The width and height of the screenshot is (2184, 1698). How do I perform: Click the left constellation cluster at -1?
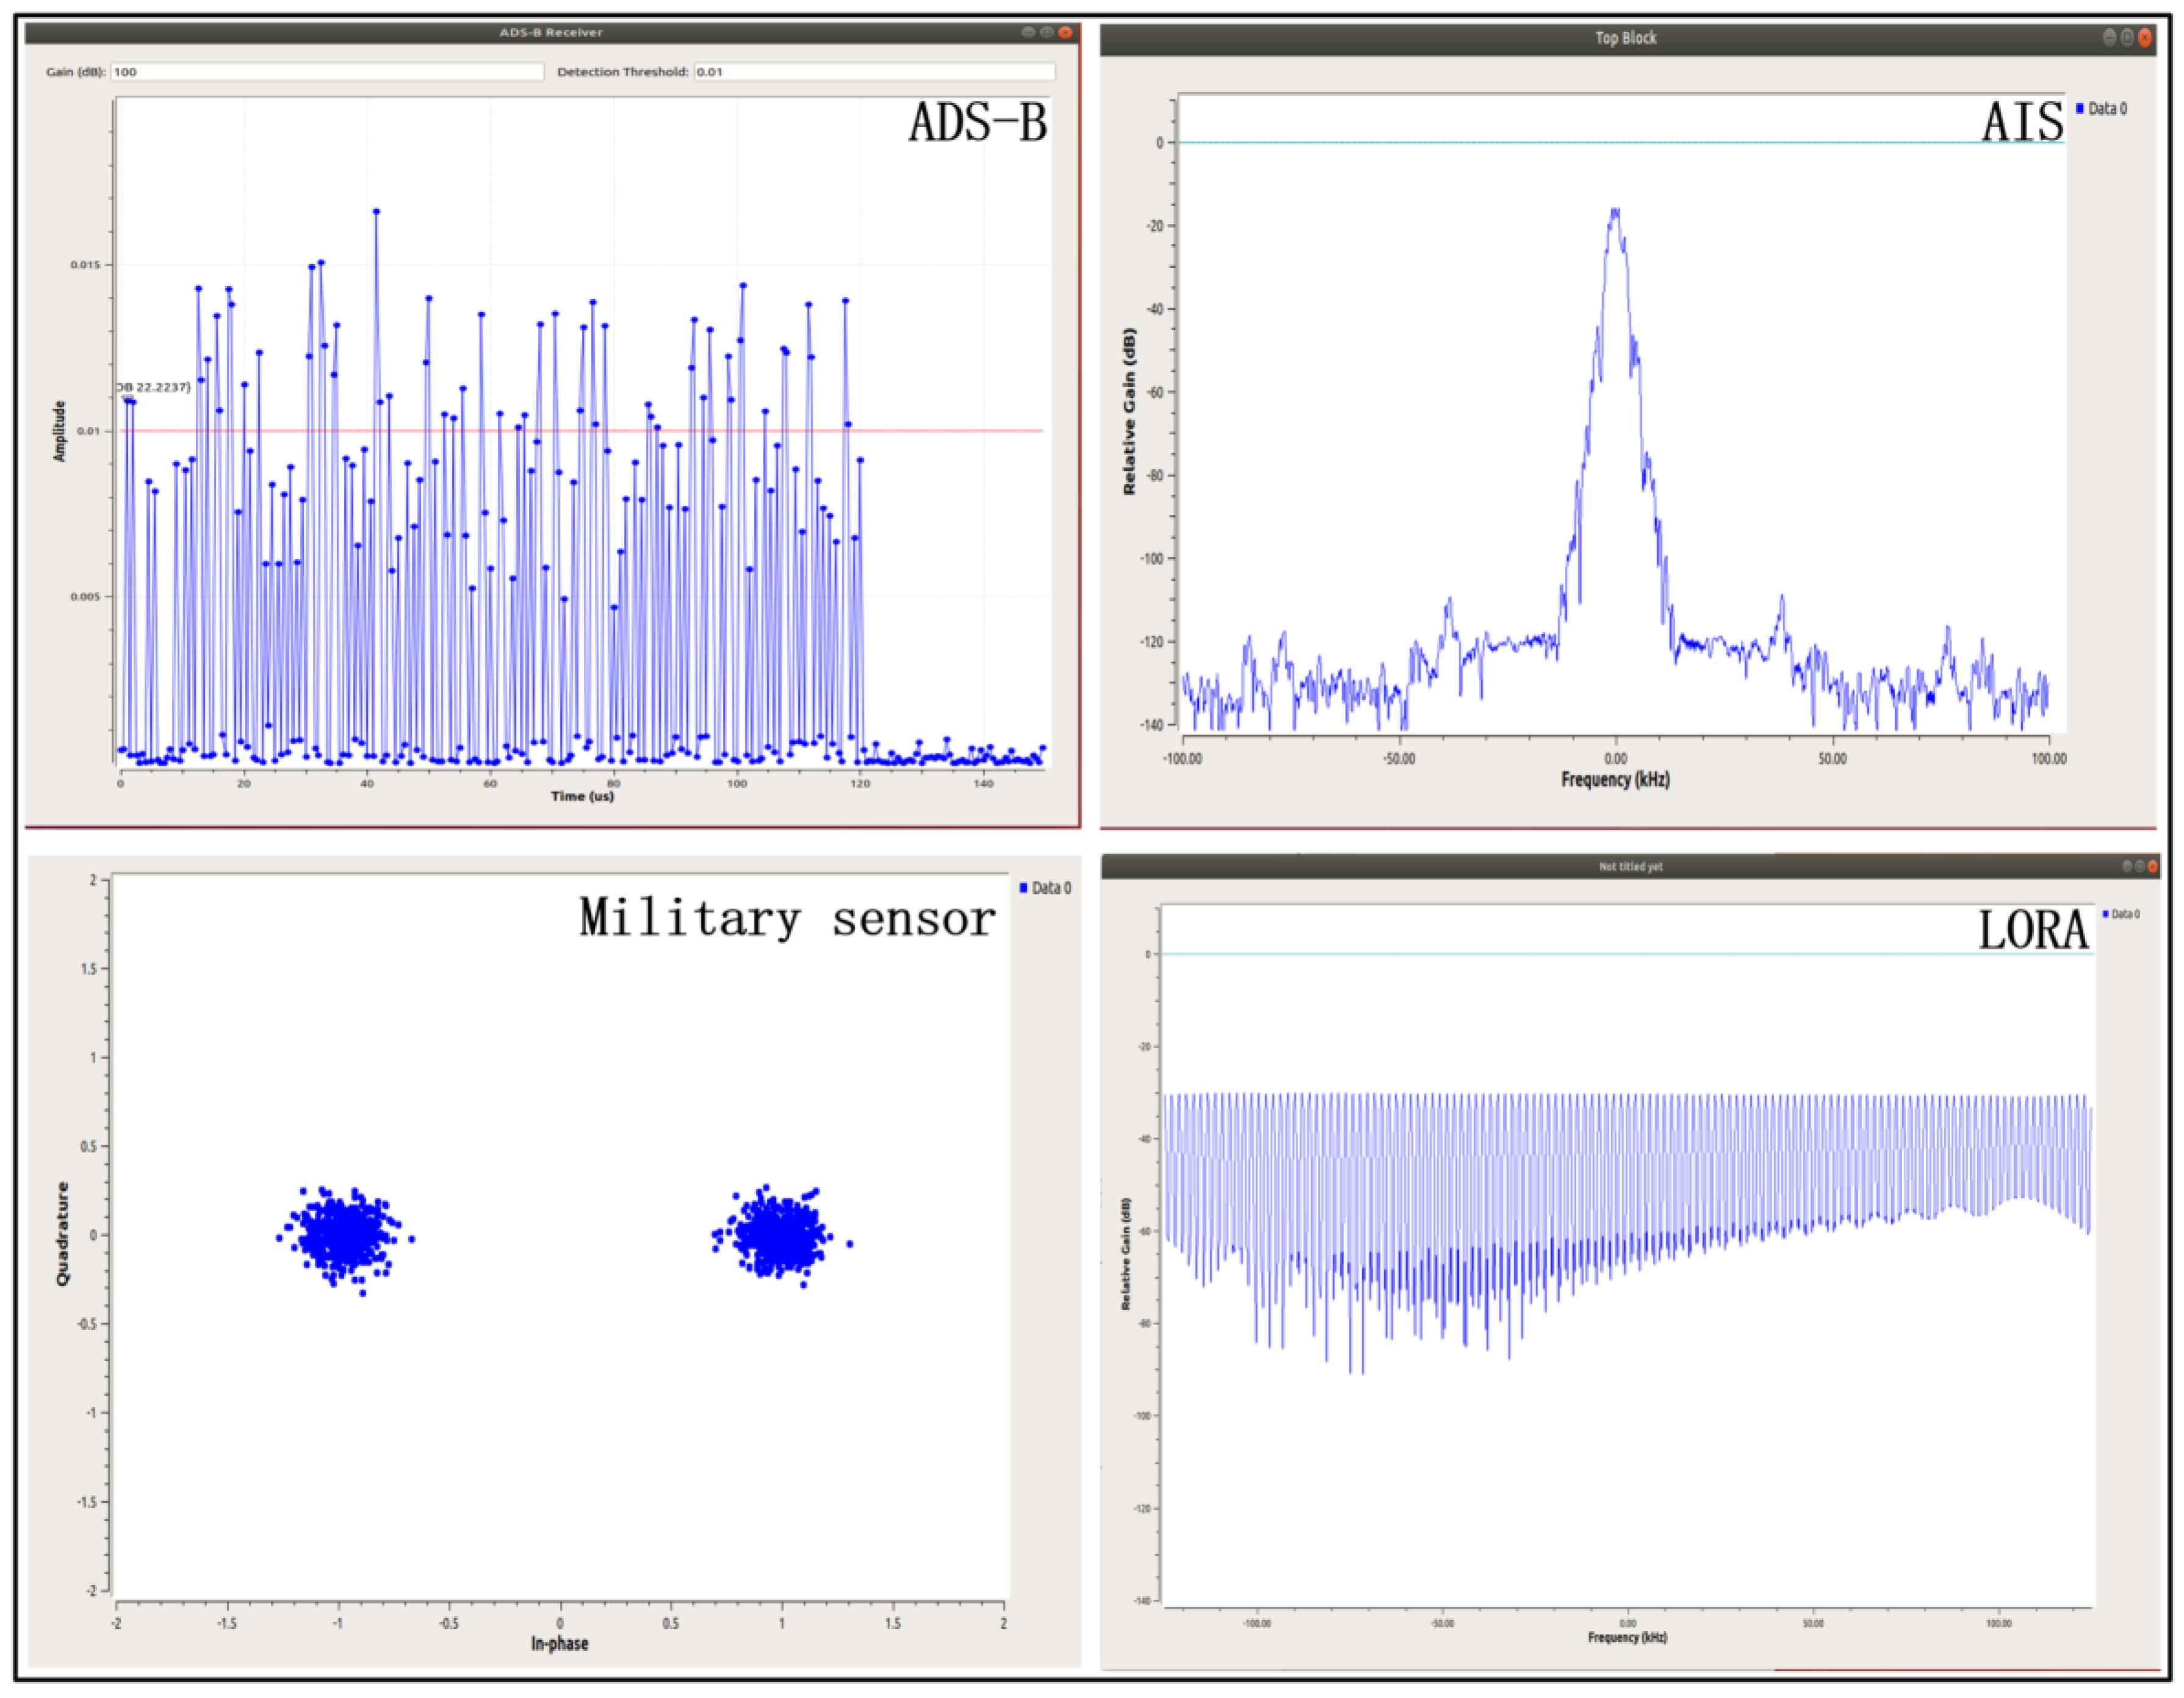click(343, 1236)
